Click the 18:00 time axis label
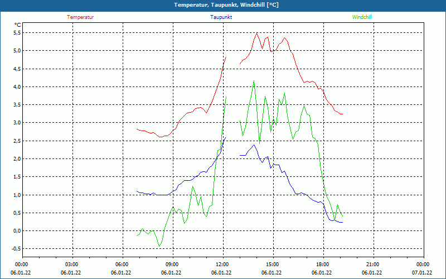The height and width of the screenshot is (279, 446). tap(323, 264)
